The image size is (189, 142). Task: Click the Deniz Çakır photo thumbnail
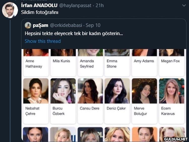tap(117, 91)
